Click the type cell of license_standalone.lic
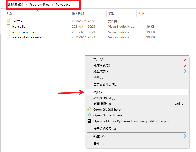 pos(121,37)
